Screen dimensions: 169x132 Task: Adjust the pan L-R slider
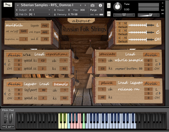coord(124,15)
